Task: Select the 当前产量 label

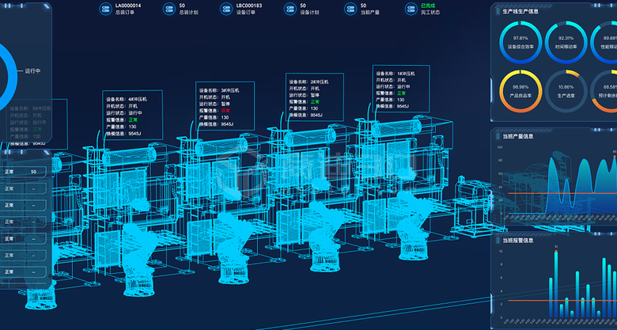Action: click(x=370, y=13)
